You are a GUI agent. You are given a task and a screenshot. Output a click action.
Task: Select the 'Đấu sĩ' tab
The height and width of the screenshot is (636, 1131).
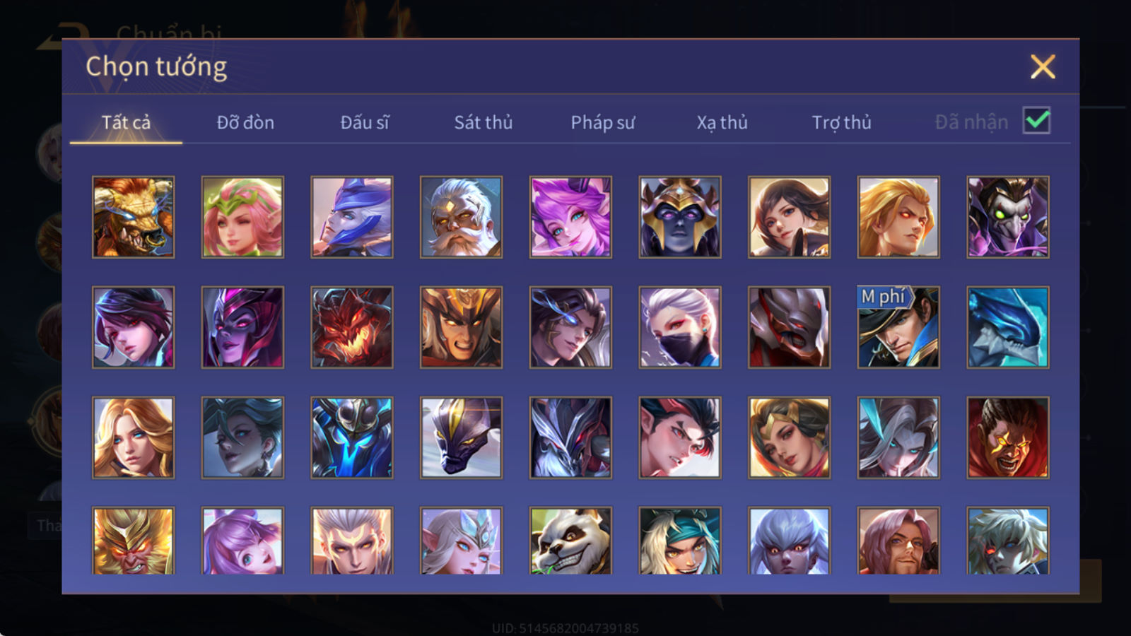(x=364, y=122)
